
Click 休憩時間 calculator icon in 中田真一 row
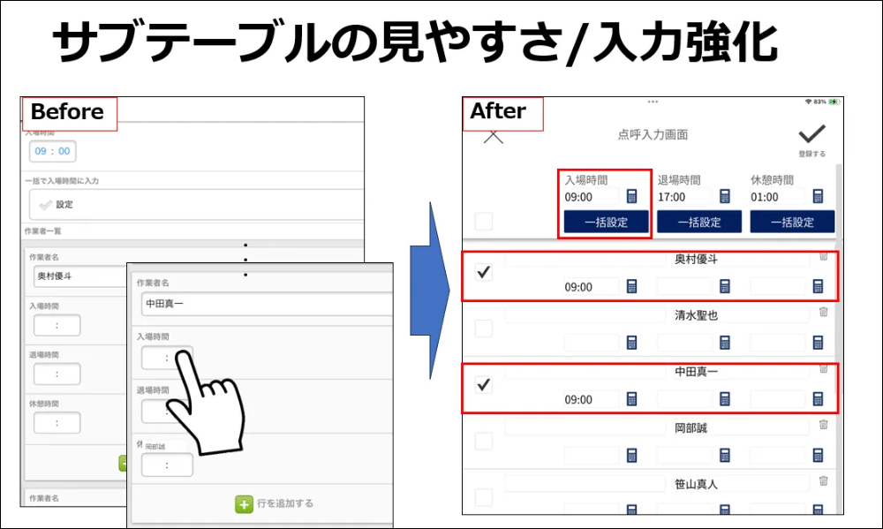pos(818,399)
